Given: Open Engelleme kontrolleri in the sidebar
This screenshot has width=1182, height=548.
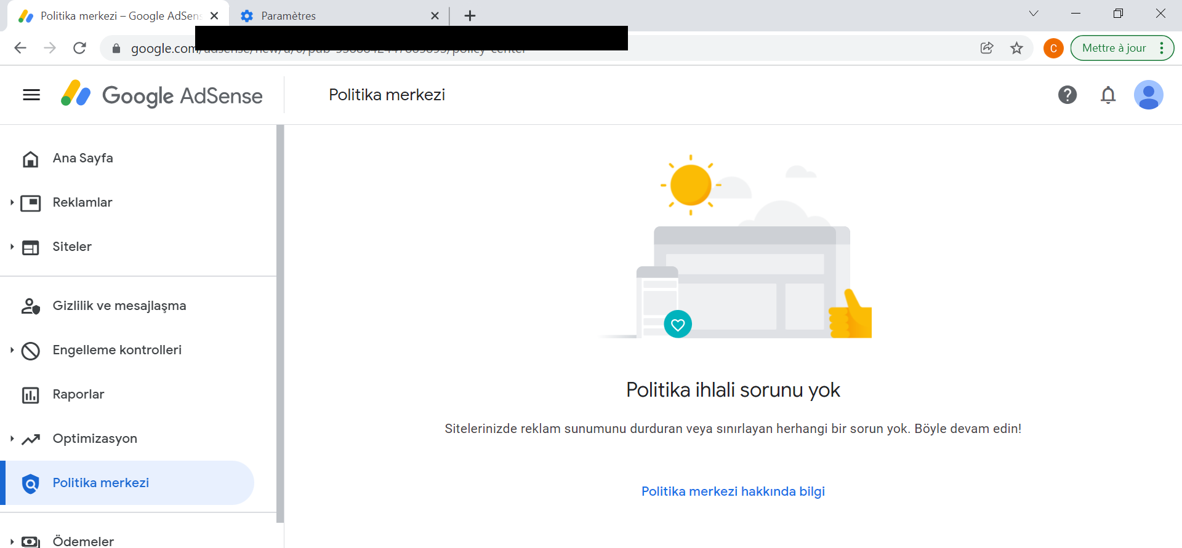Looking at the screenshot, I should (x=117, y=350).
